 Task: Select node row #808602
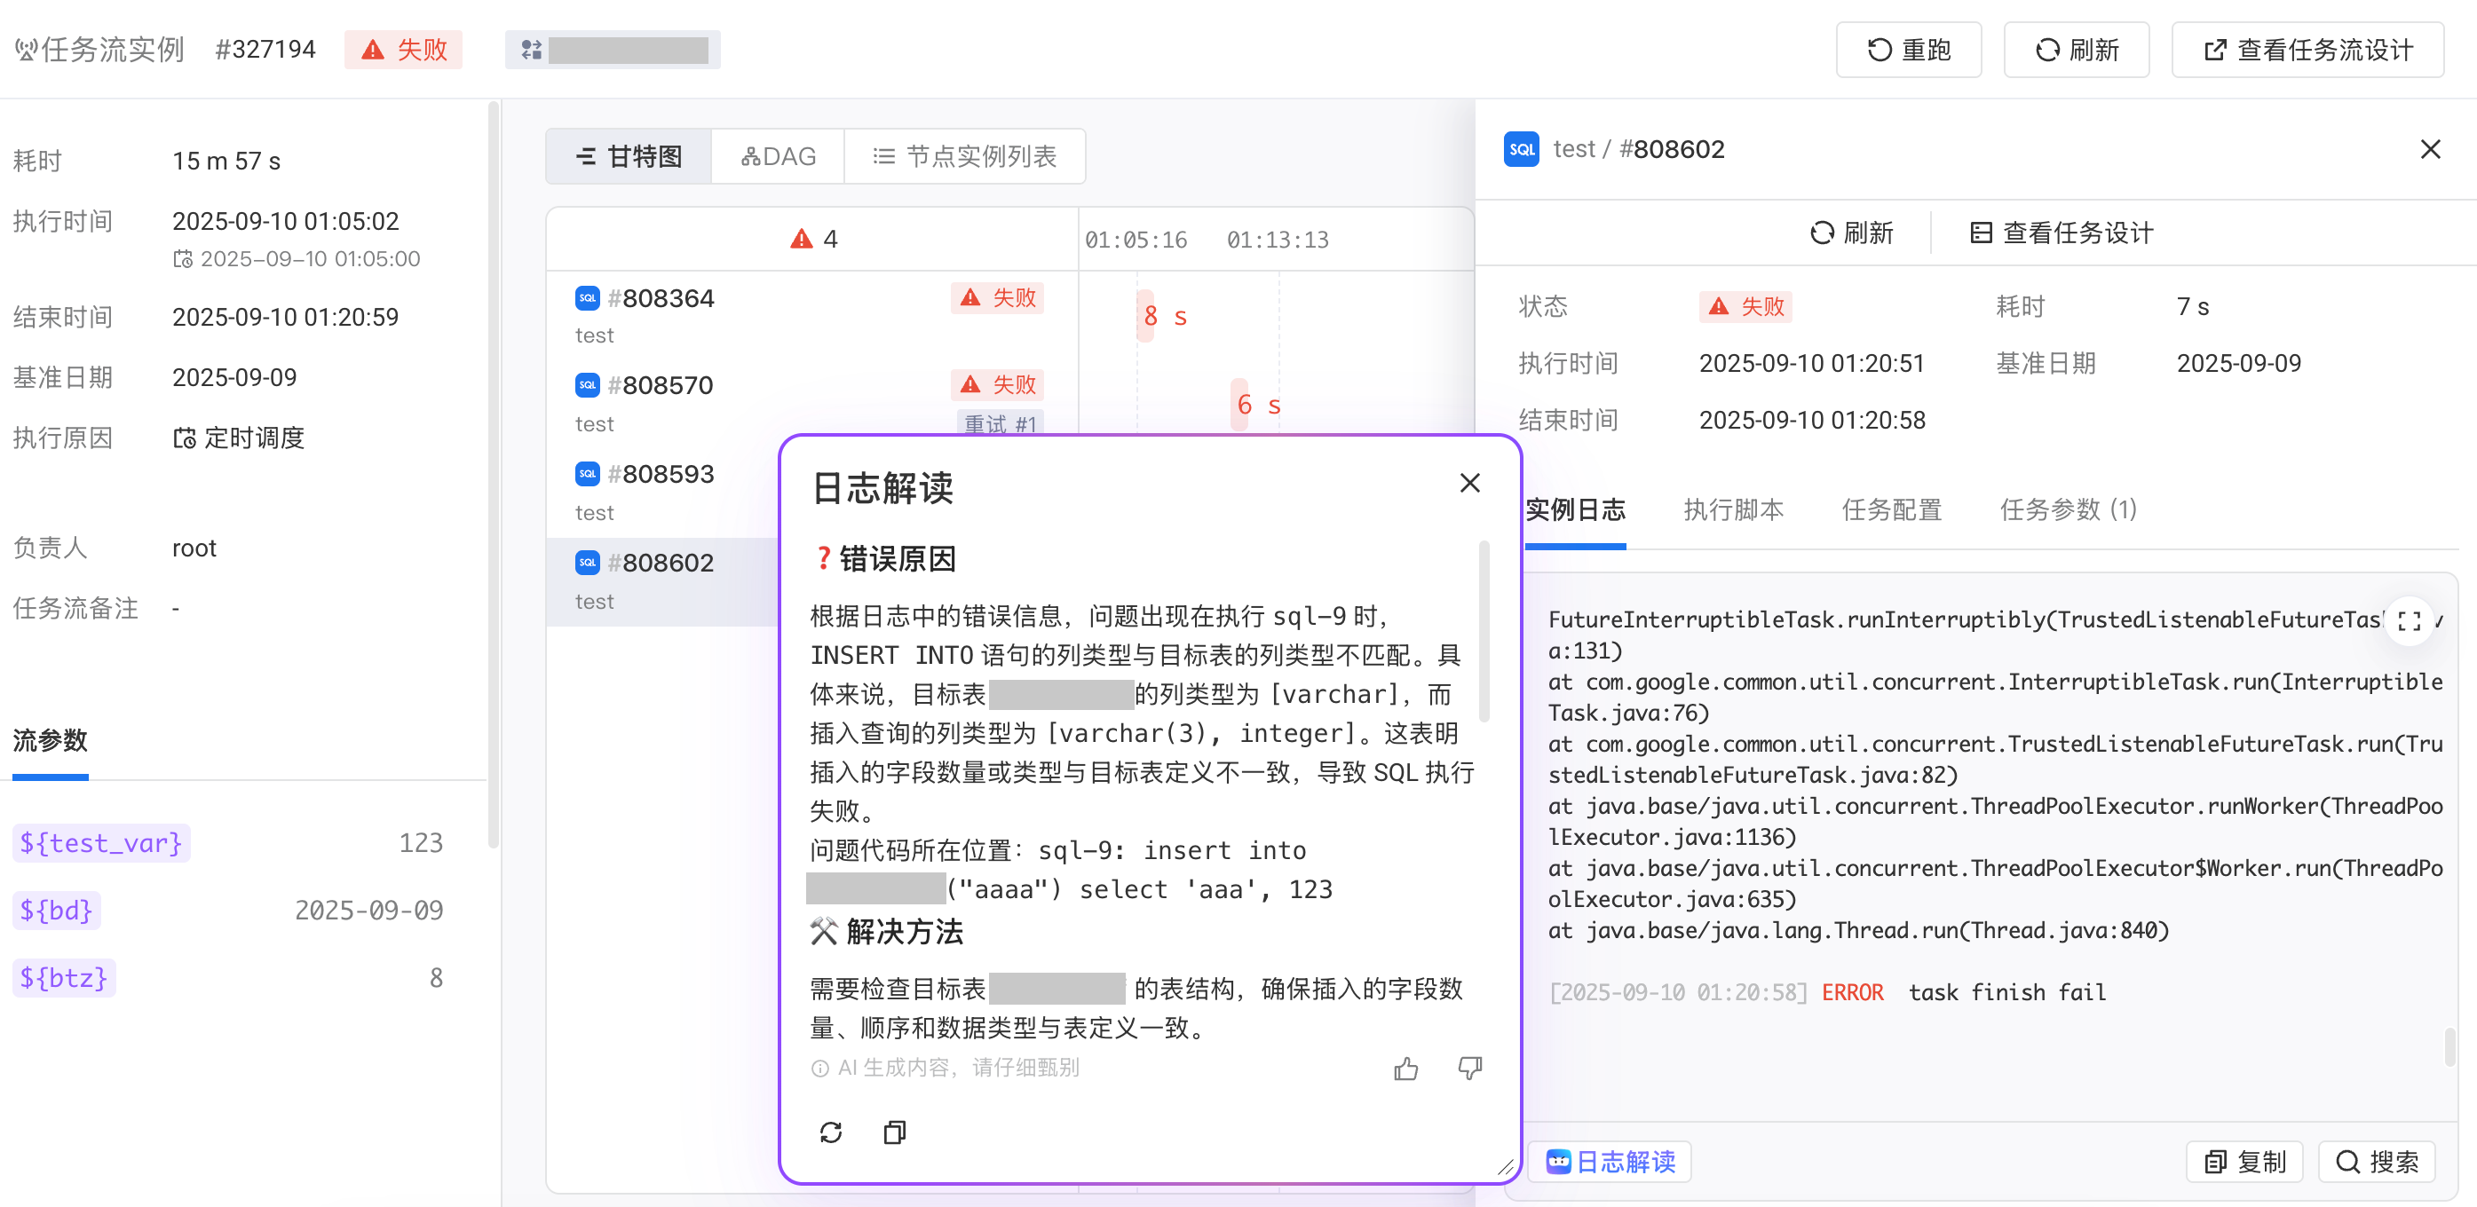point(662,581)
